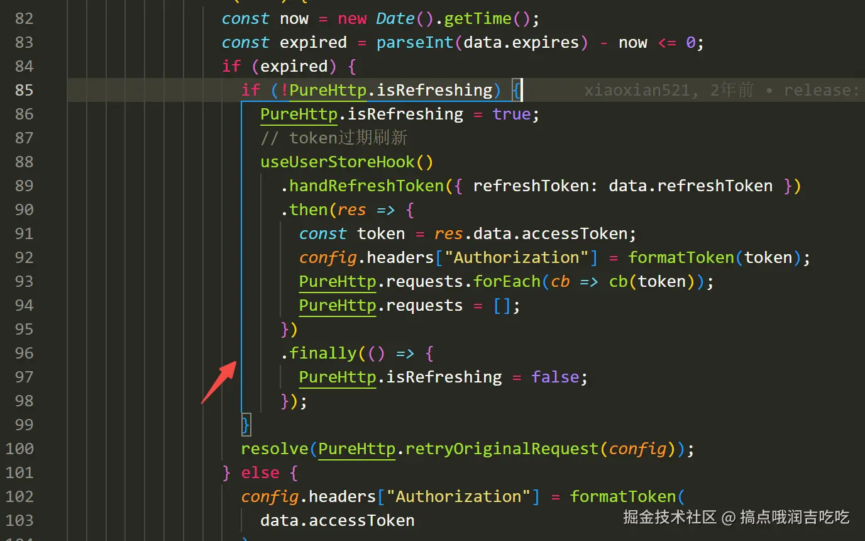Click line number 100 in the gutter
865x541 pixels.
coord(19,449)
